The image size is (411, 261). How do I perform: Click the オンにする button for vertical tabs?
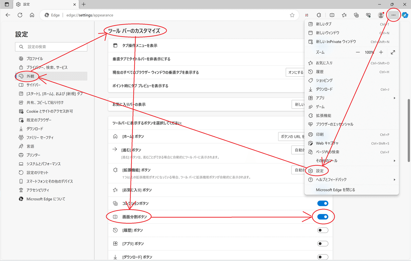pos(295,72)
